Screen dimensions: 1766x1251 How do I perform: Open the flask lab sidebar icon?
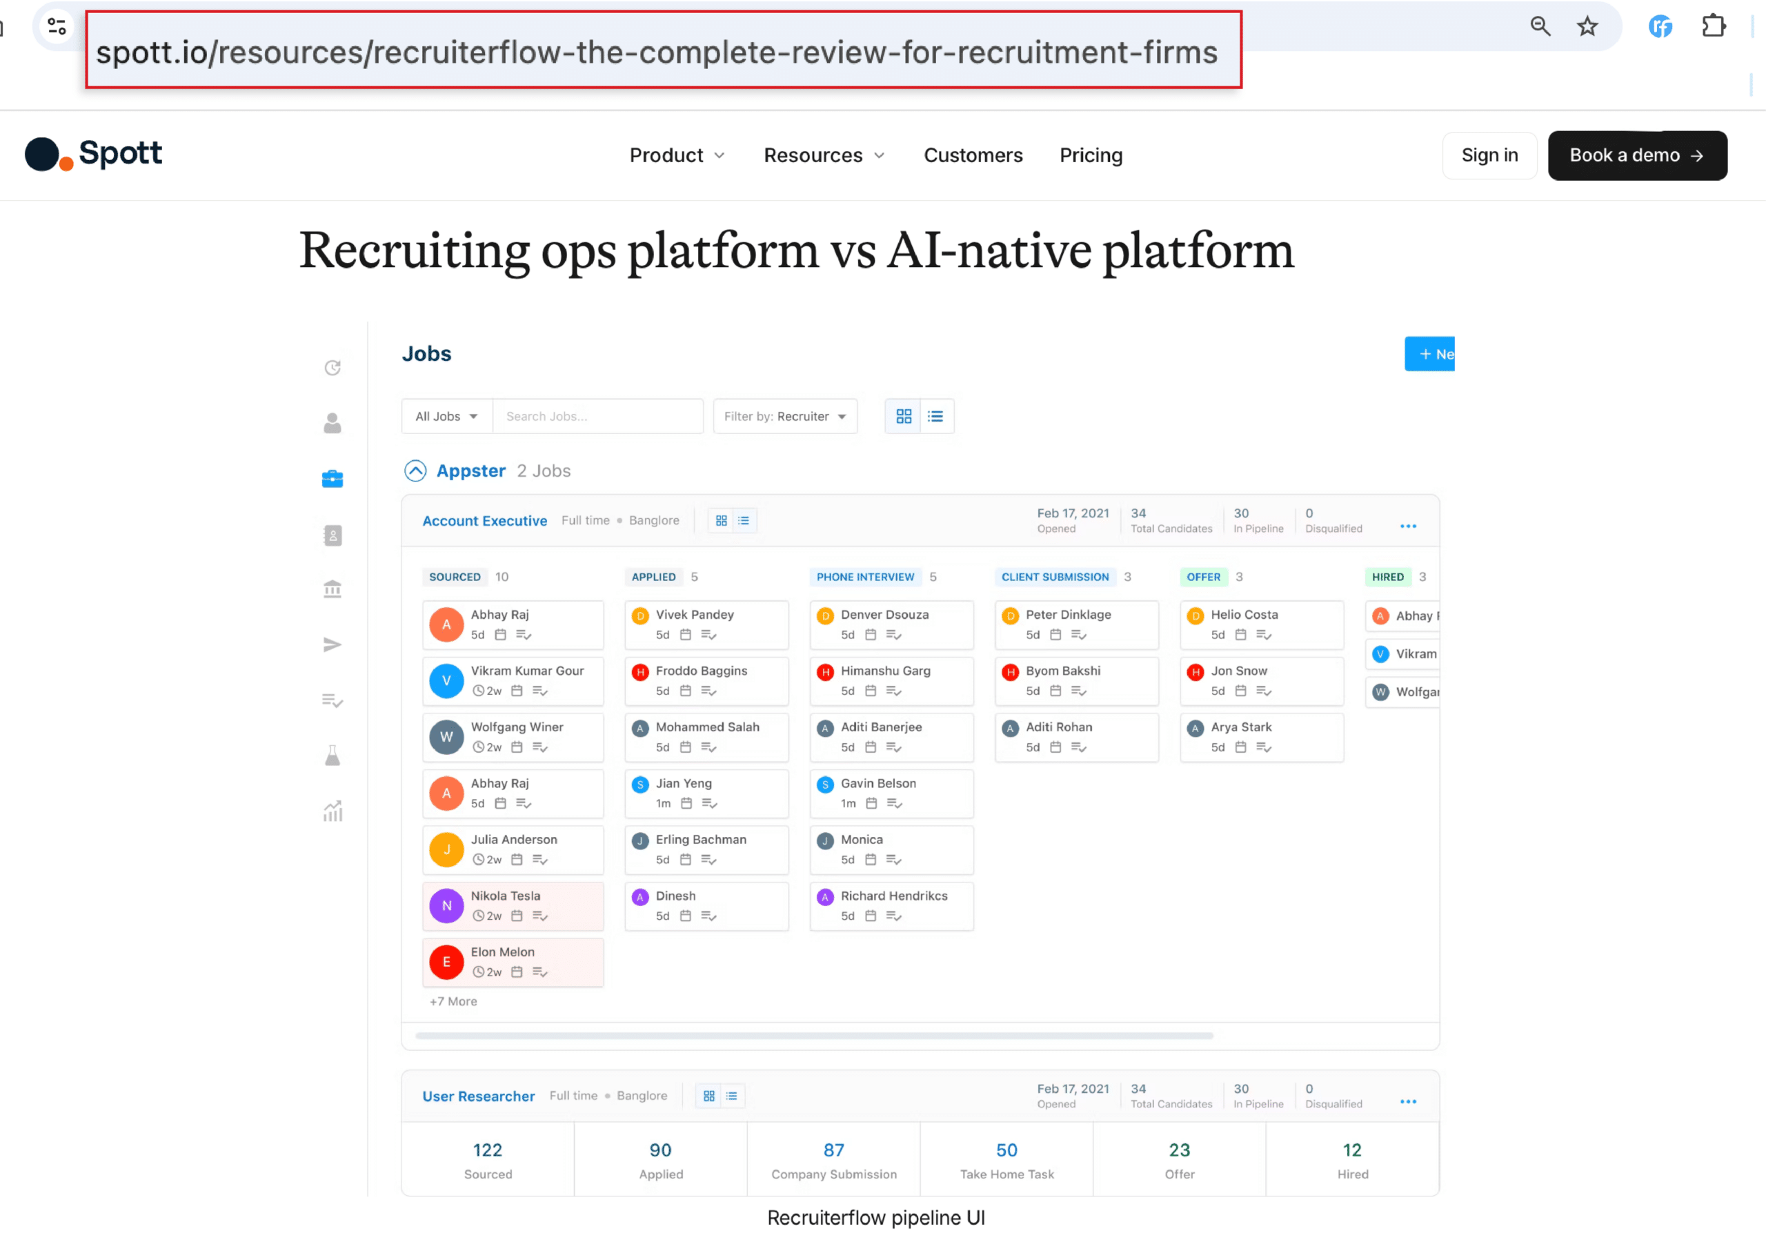(x=333, y=756)
